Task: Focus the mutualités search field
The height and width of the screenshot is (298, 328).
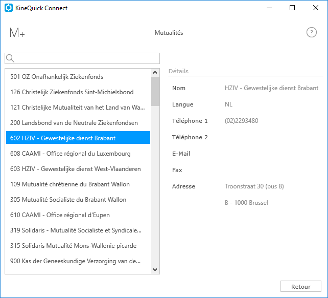Action: point(82,58)
